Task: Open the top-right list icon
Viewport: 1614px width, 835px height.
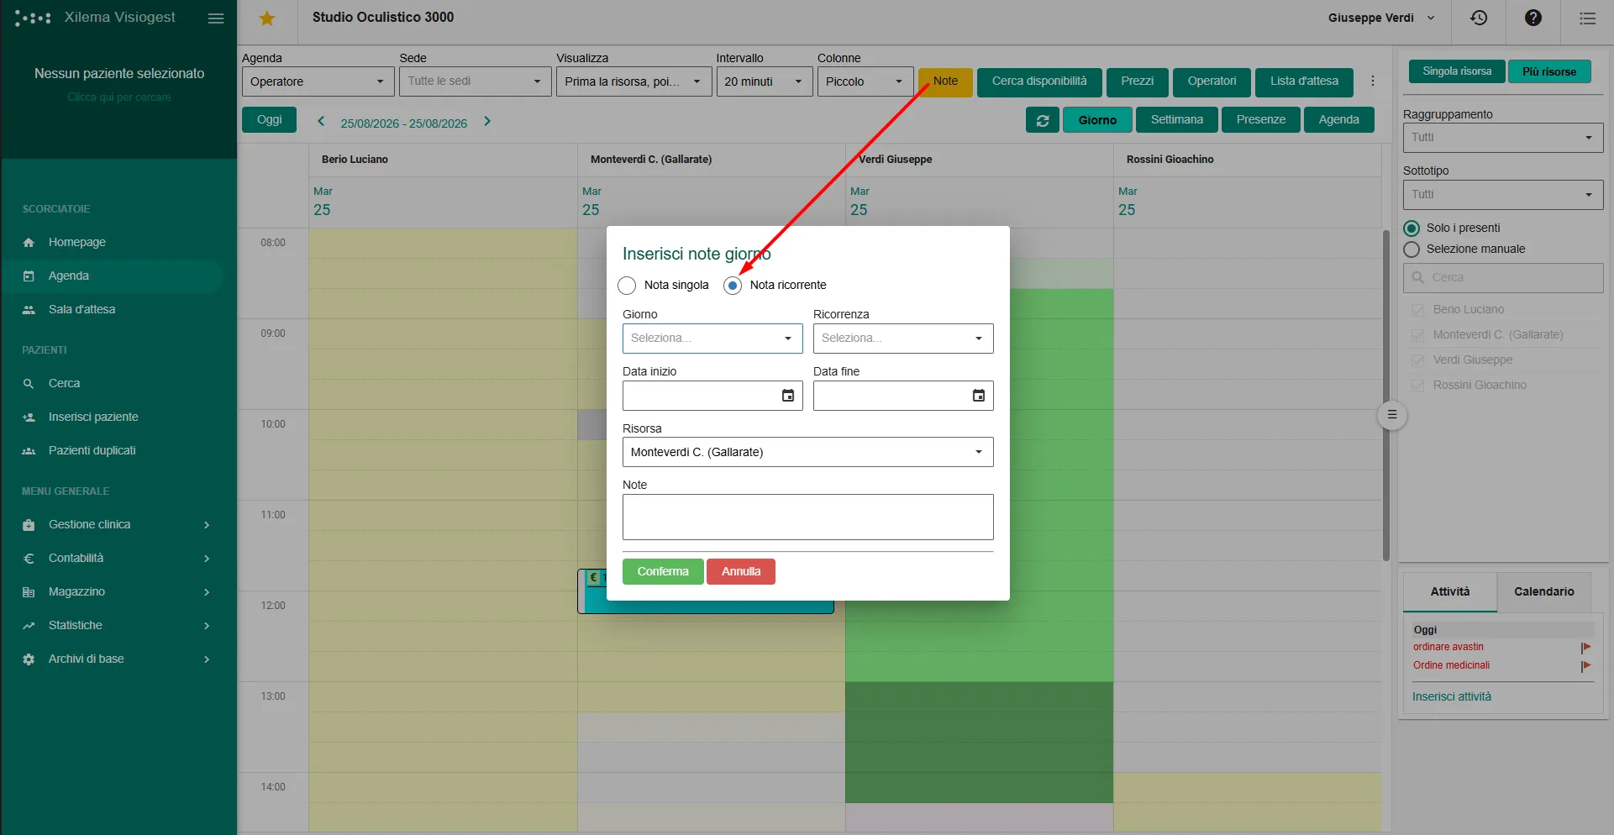Action: [1587, 18]
